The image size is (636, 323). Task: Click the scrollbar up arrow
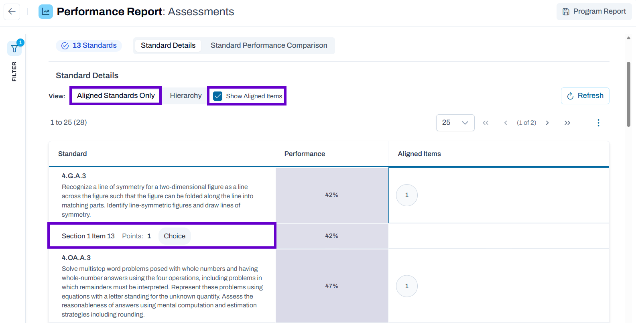(x=628, y=38)
